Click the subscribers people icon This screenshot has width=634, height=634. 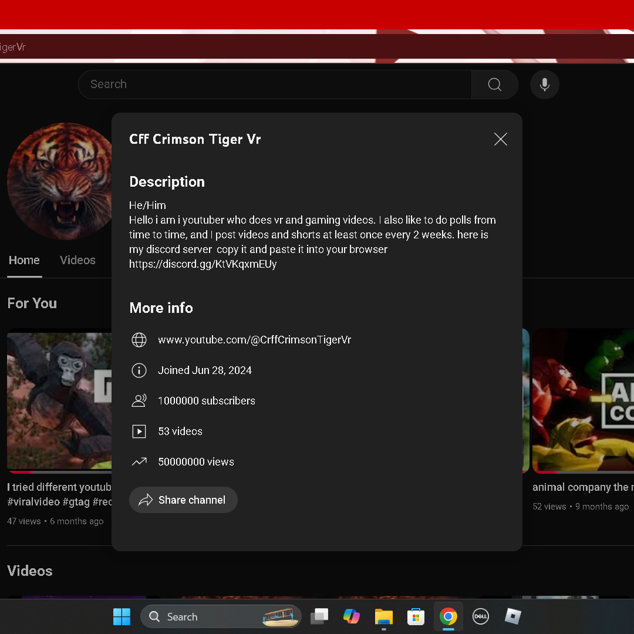click(x=139, y=401)
